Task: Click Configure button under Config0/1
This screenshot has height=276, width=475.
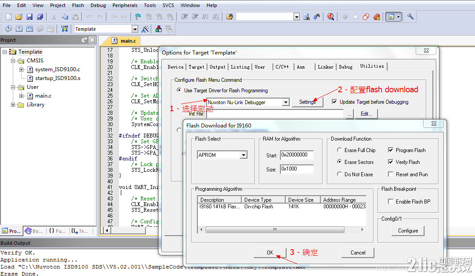Action: tap(408, 231)
